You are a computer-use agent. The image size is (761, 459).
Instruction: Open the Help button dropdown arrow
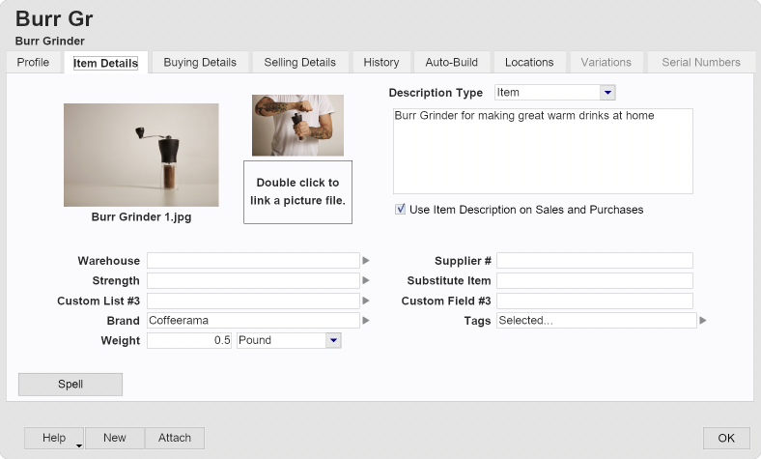[x=78, y=445]
